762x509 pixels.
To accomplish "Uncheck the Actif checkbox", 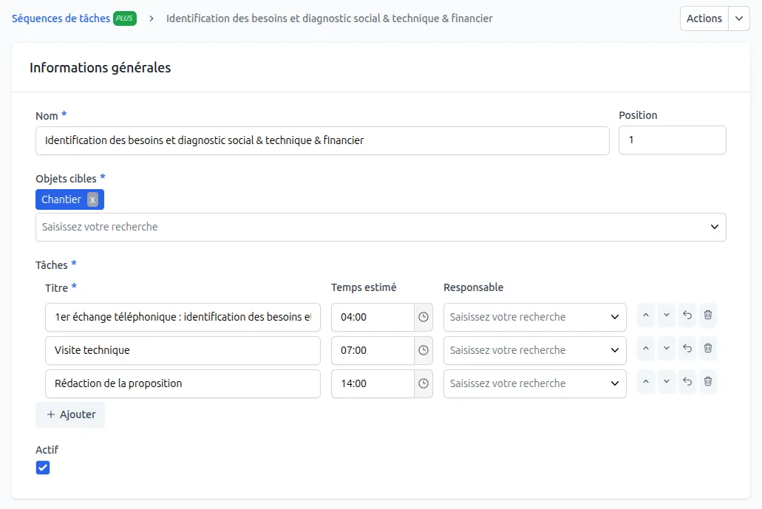I will [43, 468].
